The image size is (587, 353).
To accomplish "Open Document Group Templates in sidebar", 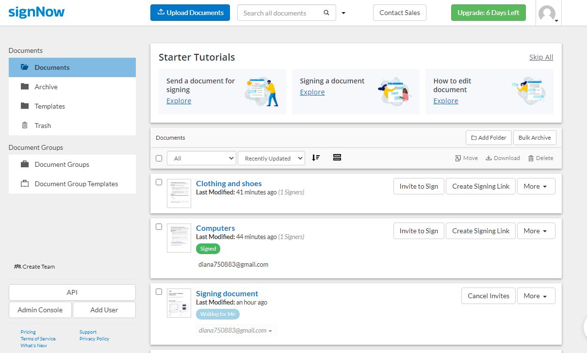I will click(72, 184).
